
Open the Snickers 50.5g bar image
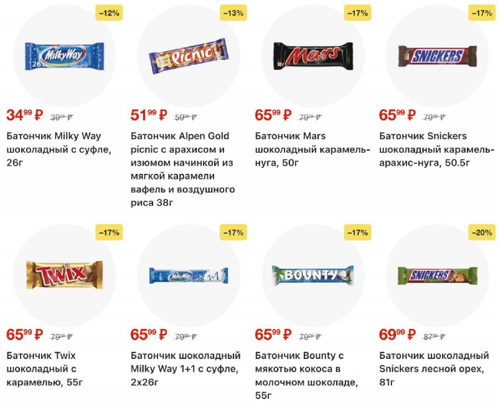tap(438, 56)
